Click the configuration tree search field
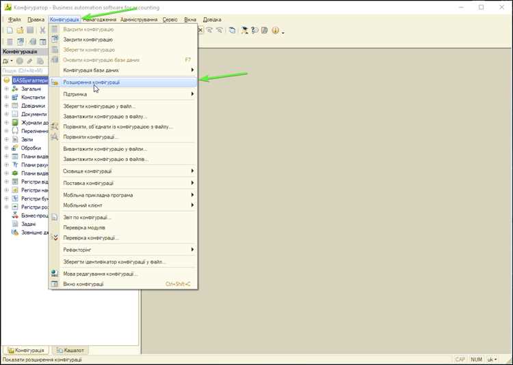Image resolution: width=513 pixels, height=365 pixels. coord(25,70)
